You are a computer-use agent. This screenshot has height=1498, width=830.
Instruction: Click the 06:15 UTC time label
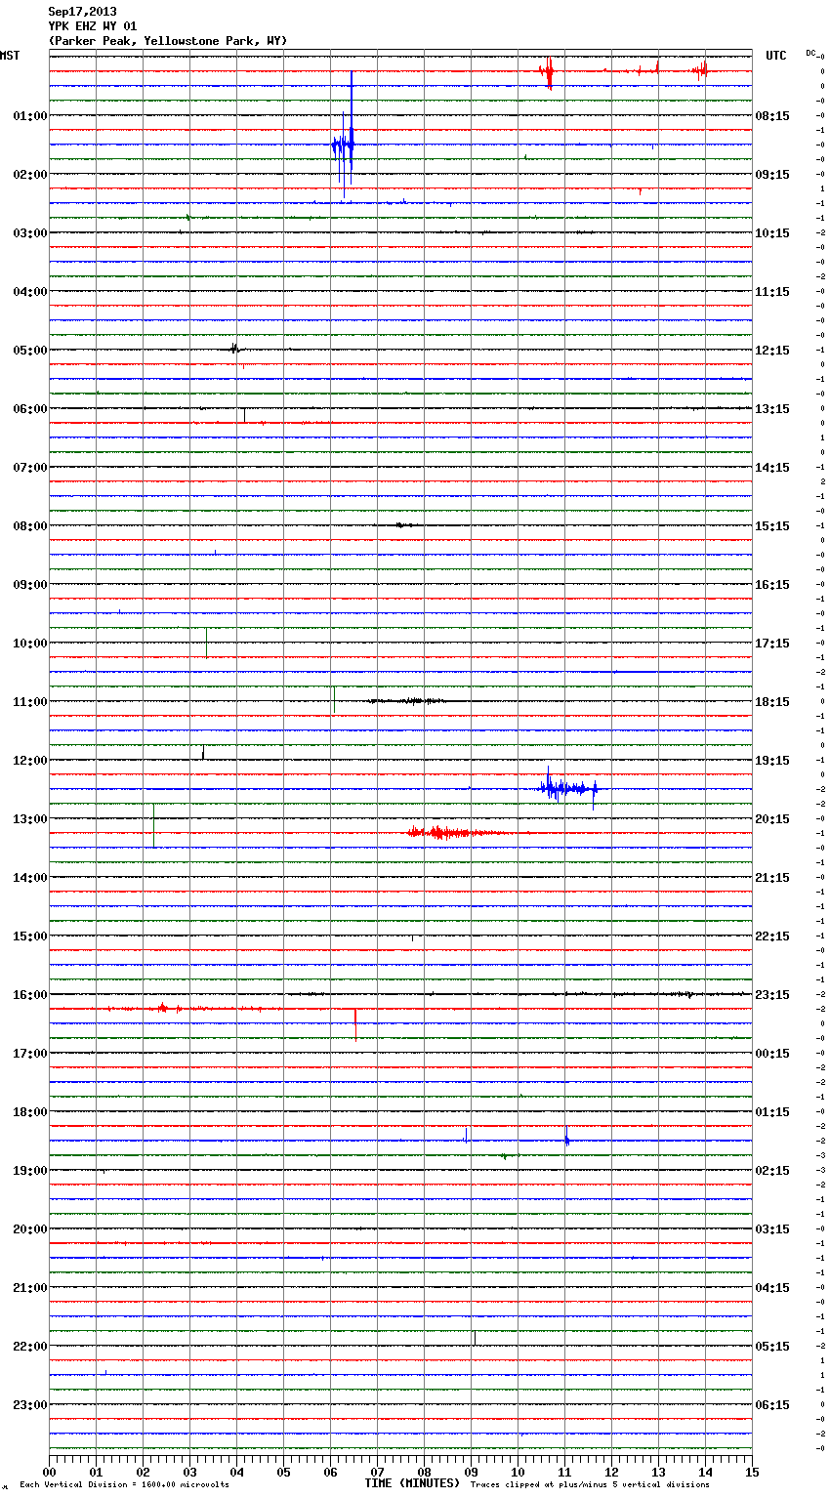point(772,1405)
